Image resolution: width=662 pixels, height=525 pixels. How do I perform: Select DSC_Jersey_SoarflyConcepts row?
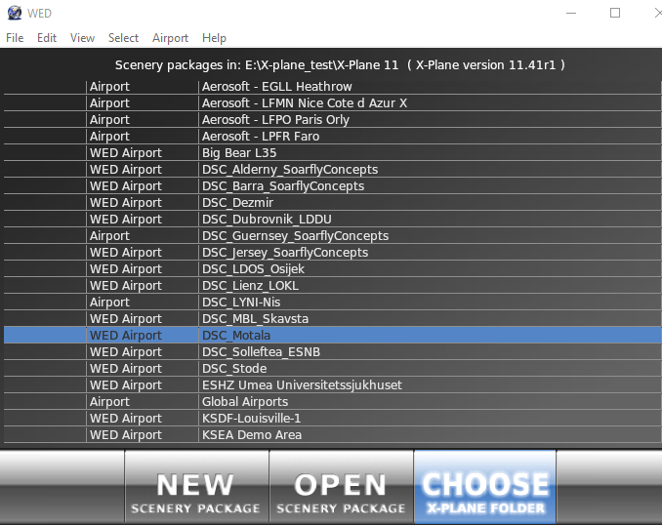pyautogui.click(x=333, y=253)
